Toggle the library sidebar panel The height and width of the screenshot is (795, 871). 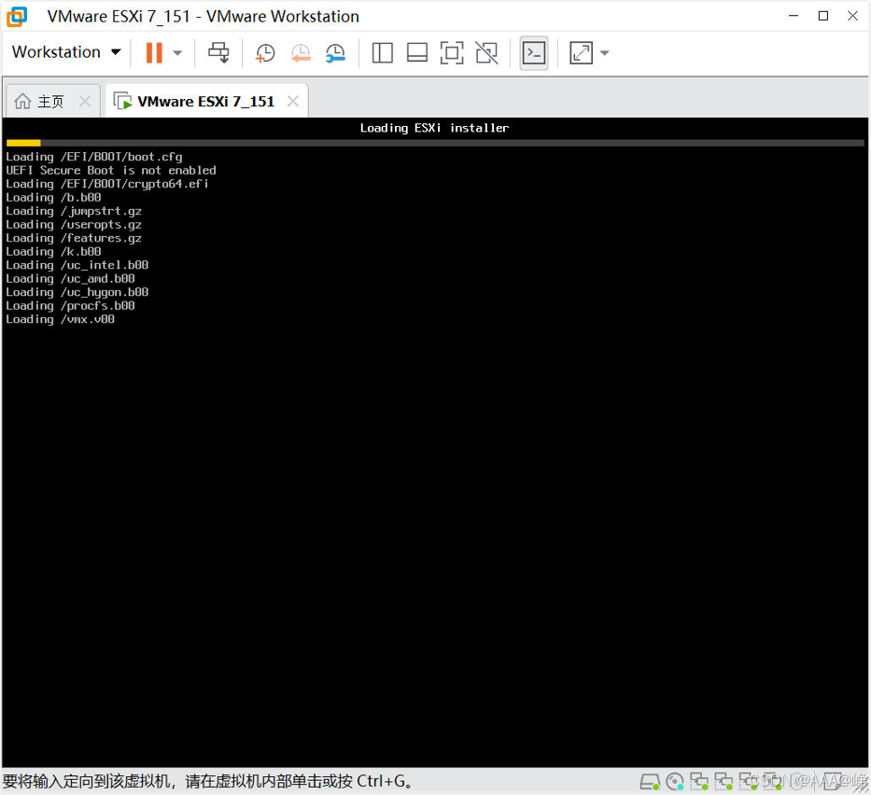point(382,53)
